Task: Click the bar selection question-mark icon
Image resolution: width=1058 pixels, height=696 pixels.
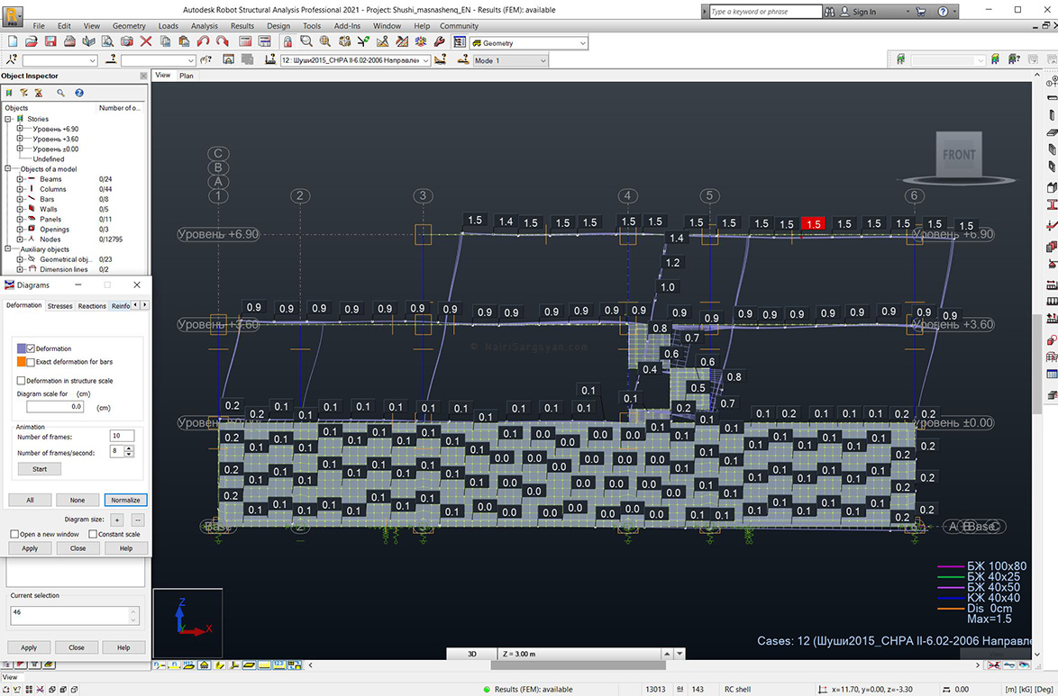Action: coord(111,60)
